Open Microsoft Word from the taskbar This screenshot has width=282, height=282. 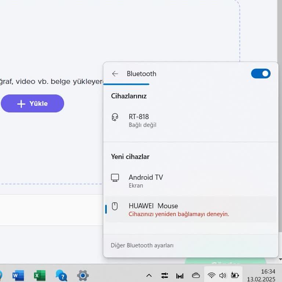[18, 275]
